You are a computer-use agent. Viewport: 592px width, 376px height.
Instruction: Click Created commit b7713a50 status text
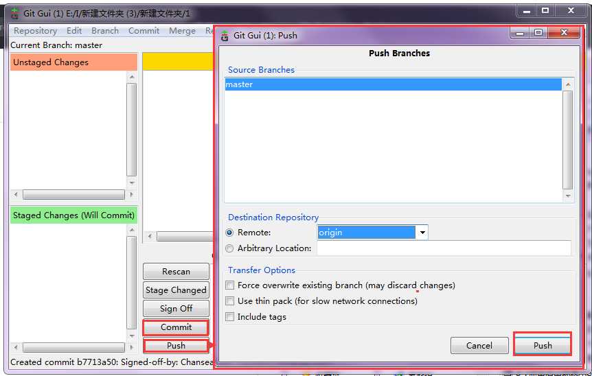[x=112, y=362]
